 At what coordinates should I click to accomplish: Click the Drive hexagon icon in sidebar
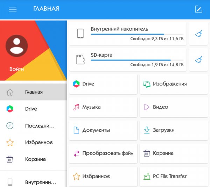coord(10,109)
